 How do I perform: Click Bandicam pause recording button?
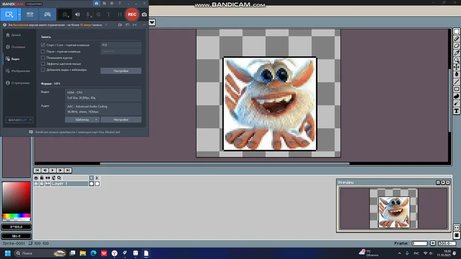pyautogui.click(x=120, y=14)
